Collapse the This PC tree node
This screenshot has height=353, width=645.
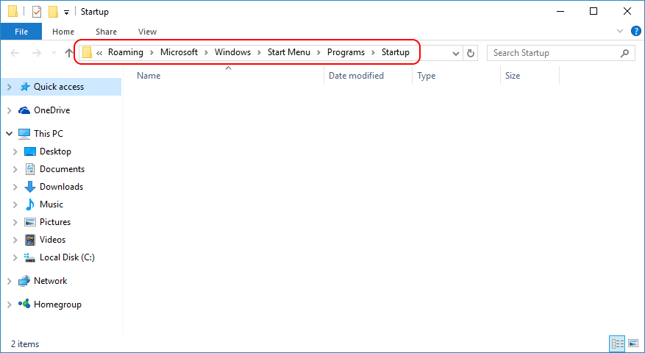[9, 134]
